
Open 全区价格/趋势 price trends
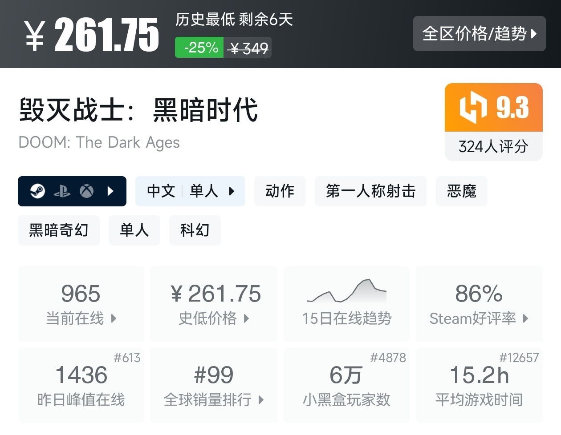[479, 34]
